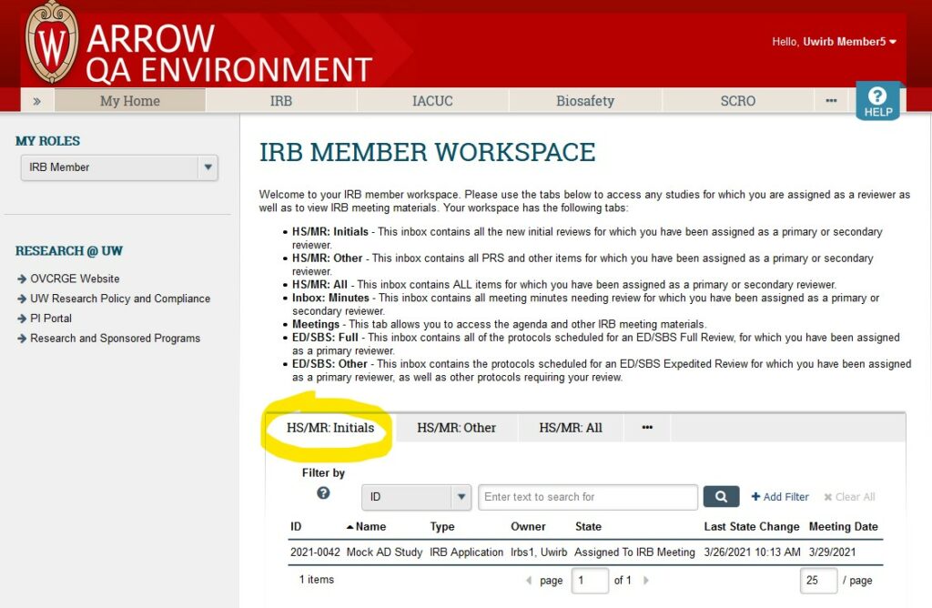
Task: Run search with magnifying glass button
Action: pos(721,497)
